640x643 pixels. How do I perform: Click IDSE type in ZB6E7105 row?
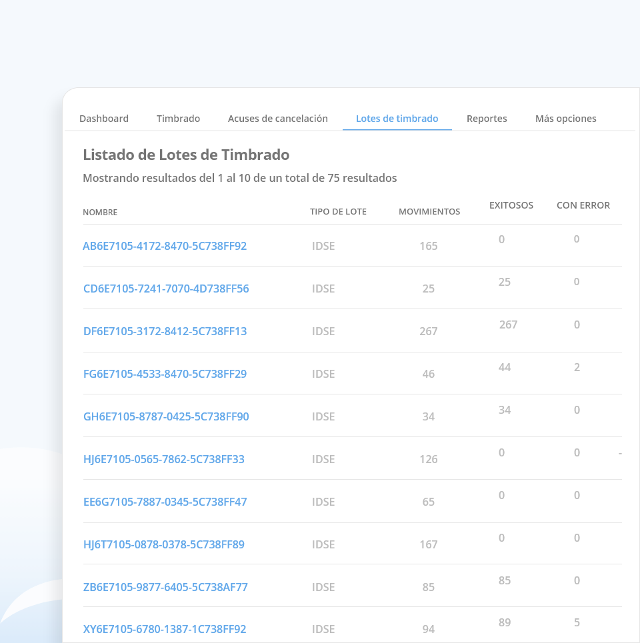pos(323,587)
